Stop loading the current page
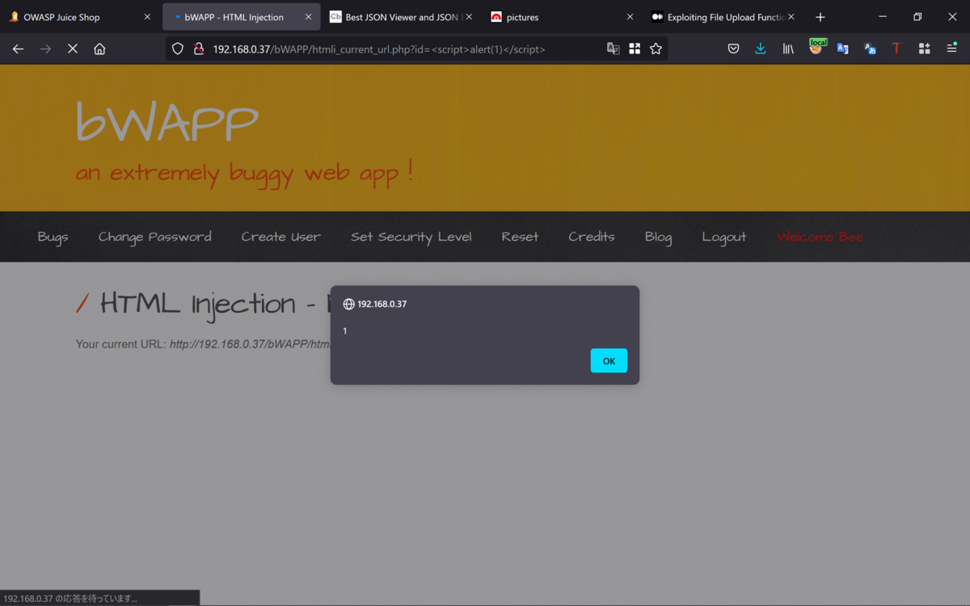Image resolution: width=970 pixels, height=606 pixels. 72,48
